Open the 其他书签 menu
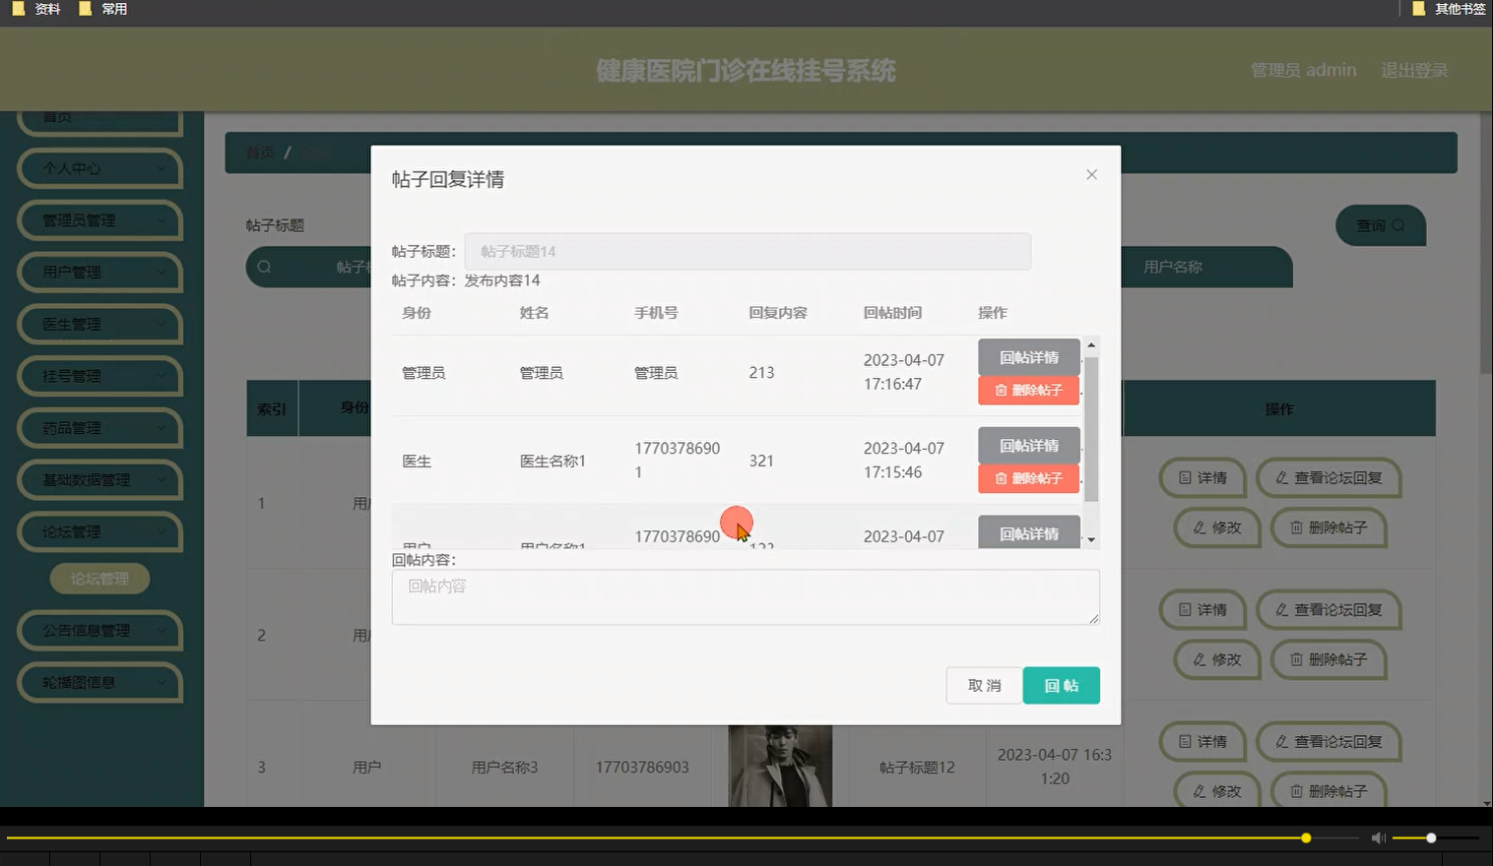The image size is (1493, 866). tap(1448, 9)
